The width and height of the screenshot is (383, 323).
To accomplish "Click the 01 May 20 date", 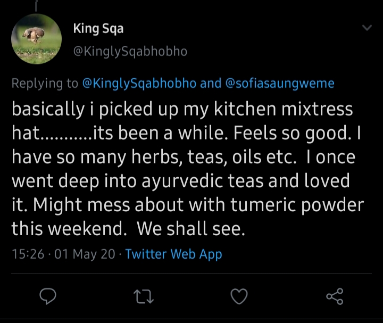I will pyautogui.click(x=84, y=254).
